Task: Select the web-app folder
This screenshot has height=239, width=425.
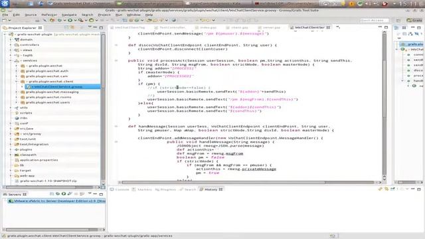Action: [x=27, y=176]
